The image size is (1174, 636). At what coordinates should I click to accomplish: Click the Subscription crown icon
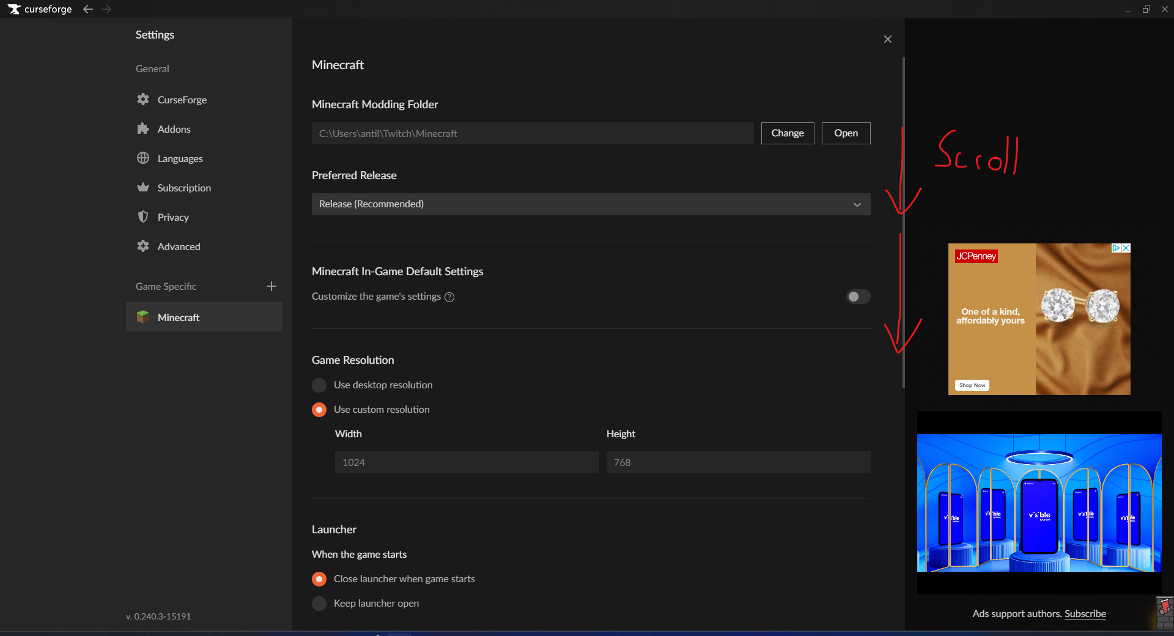(143, 188)
